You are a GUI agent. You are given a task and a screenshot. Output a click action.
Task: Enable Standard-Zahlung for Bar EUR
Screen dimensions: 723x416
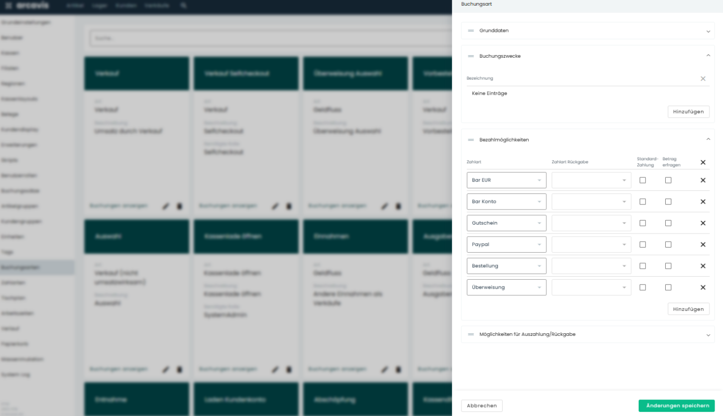pyautogui.click(x=642, y=180)
